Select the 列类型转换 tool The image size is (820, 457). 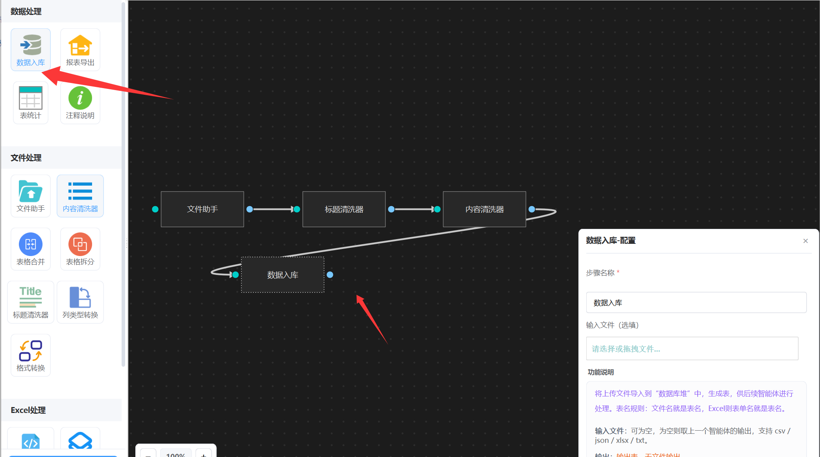pos(80,302)
